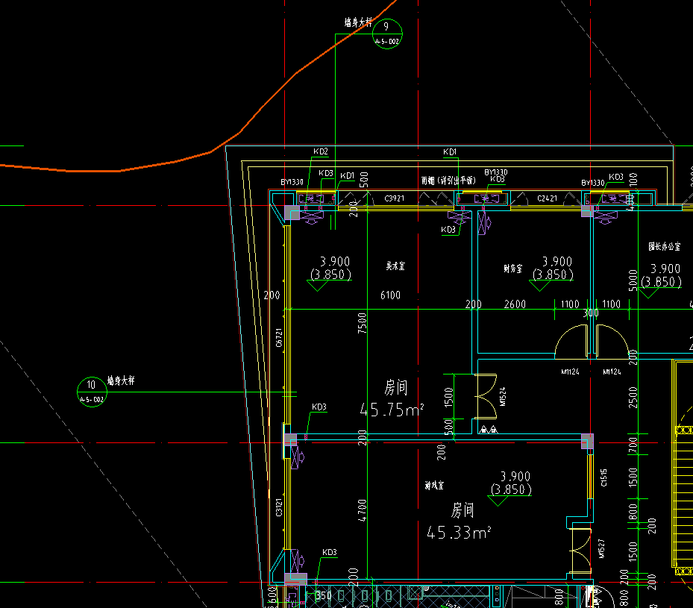Viewport: 693px width, 608px height.
Task: Click 房间 label above 45.75m²
Action: click(395, 387)
